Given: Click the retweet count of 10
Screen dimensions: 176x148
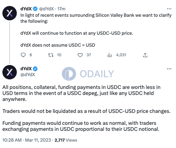Looking at the screenshot, I should pyautogui.click(x=59, y=55).
